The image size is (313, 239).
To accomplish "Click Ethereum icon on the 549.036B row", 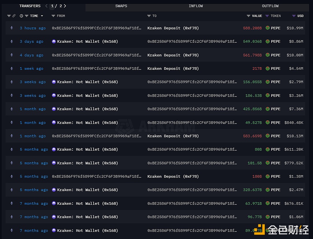I will tap(12, 41).
